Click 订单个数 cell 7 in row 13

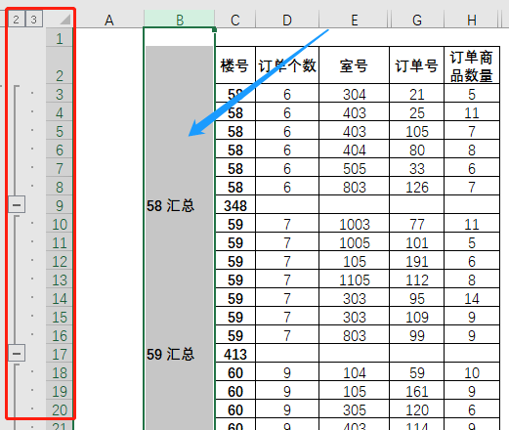287,279
